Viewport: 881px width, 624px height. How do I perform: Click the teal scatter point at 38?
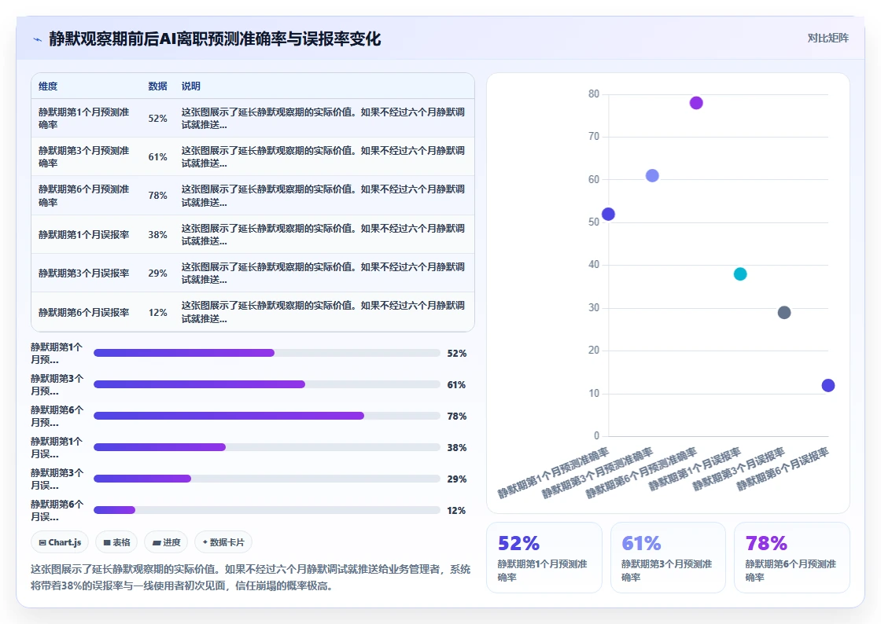point(740,273)
